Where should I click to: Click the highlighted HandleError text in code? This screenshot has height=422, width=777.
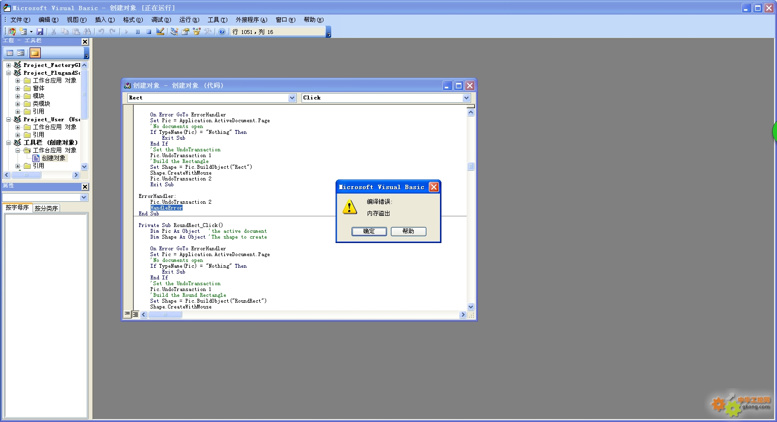pos(166,208)
